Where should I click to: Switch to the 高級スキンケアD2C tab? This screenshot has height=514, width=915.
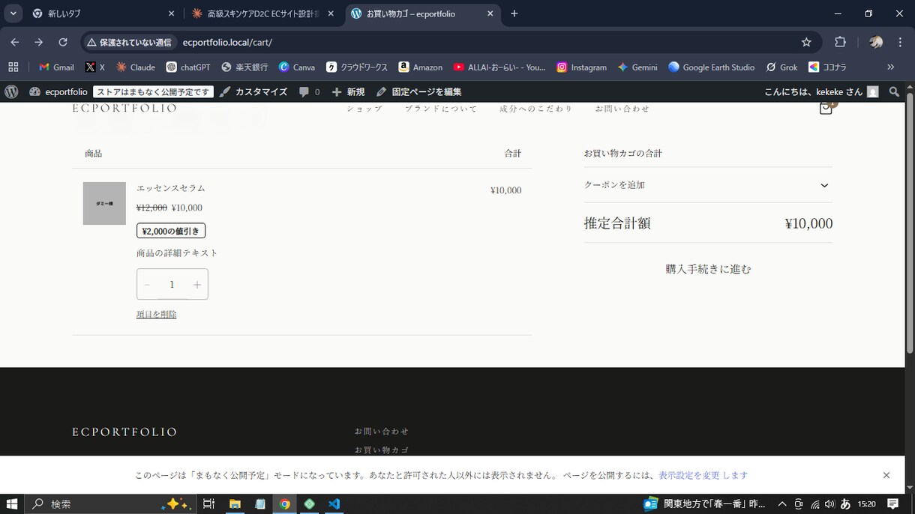pos(262,13)
